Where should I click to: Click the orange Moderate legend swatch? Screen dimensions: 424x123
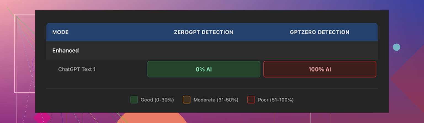tap(187, 100)
